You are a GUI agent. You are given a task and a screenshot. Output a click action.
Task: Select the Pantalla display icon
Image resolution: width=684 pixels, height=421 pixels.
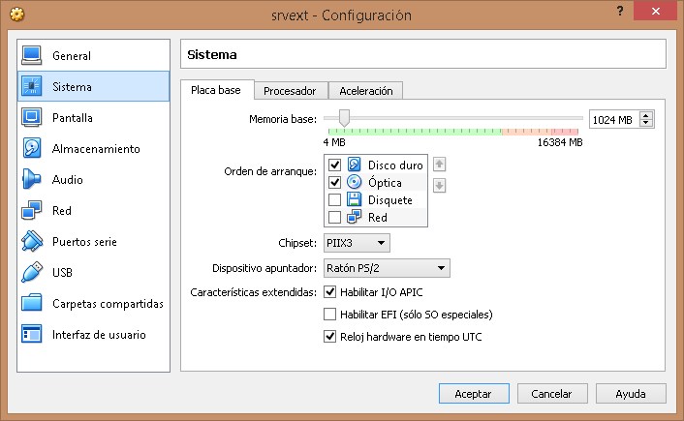pyautogui.click(x=32, y=117)
